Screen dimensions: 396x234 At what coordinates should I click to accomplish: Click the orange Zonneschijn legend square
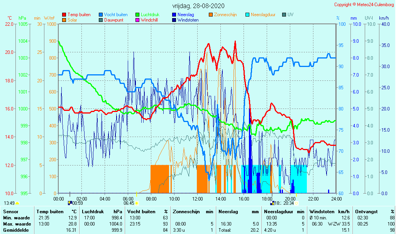(x=211, y=15)
